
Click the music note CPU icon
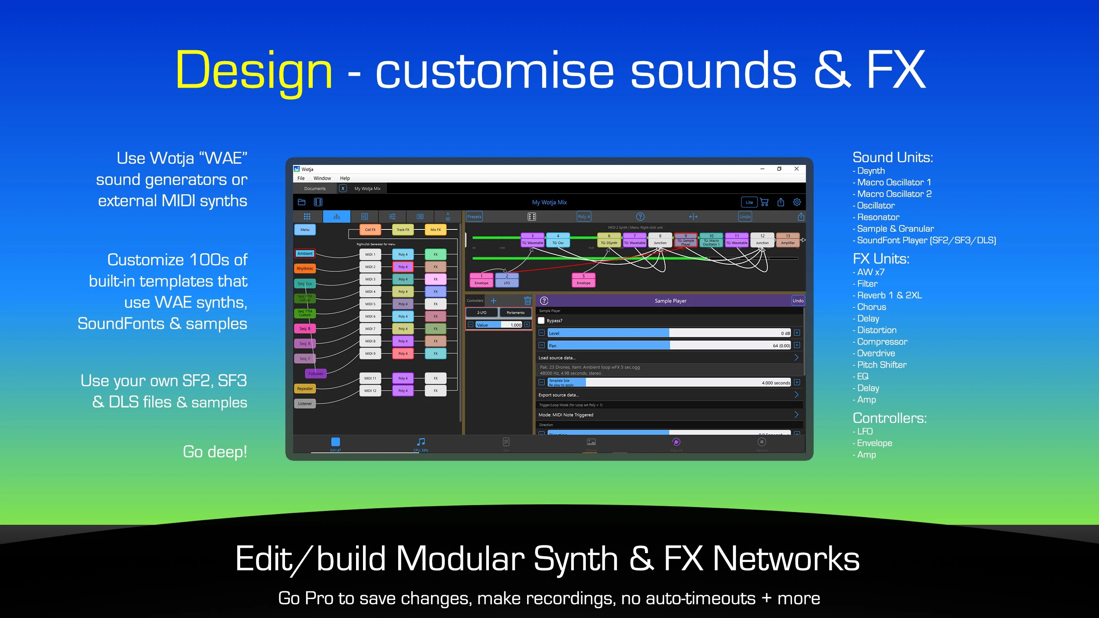421,442
